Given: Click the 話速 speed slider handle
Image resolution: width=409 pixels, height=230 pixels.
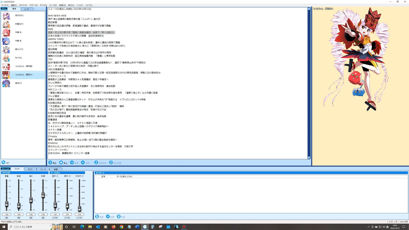Looking at the screenshot, I should coord(19,206).
